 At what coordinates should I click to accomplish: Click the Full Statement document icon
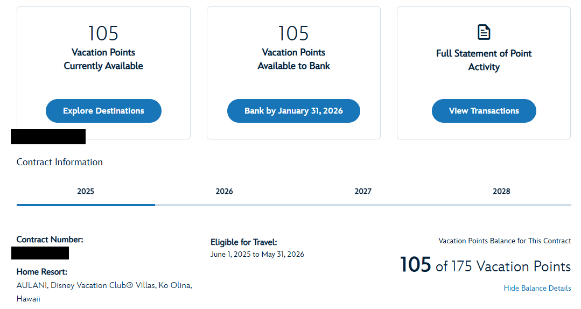tap(484, 32)
